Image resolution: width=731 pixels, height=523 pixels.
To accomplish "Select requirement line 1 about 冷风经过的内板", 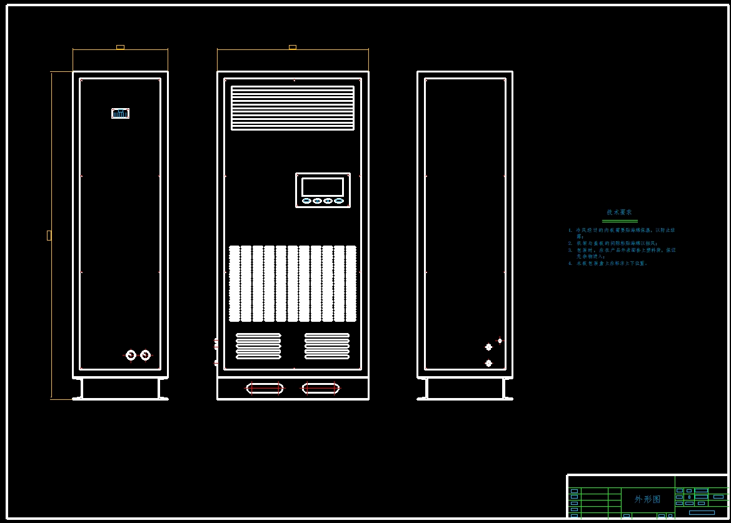I will pos(622,233).
